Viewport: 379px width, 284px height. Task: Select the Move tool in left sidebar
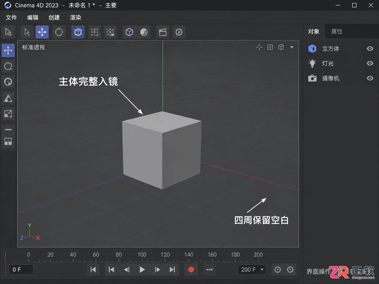[x=8, y=50]
